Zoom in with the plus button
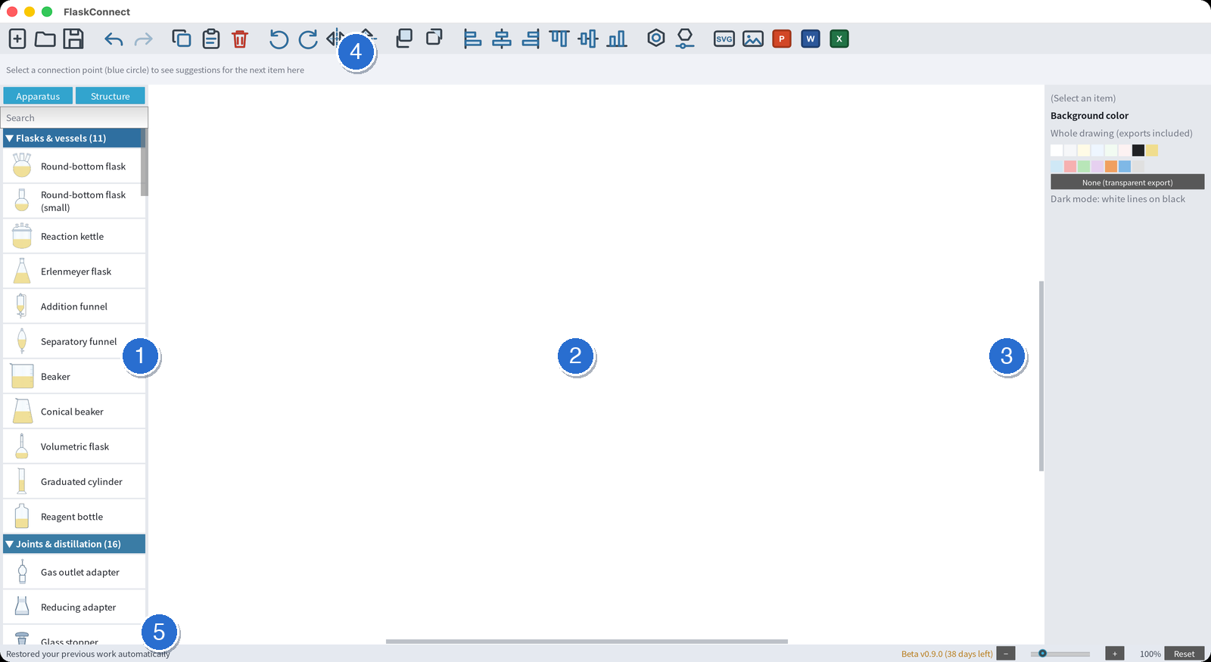 pyautogui.click(x=1115, y=654)
